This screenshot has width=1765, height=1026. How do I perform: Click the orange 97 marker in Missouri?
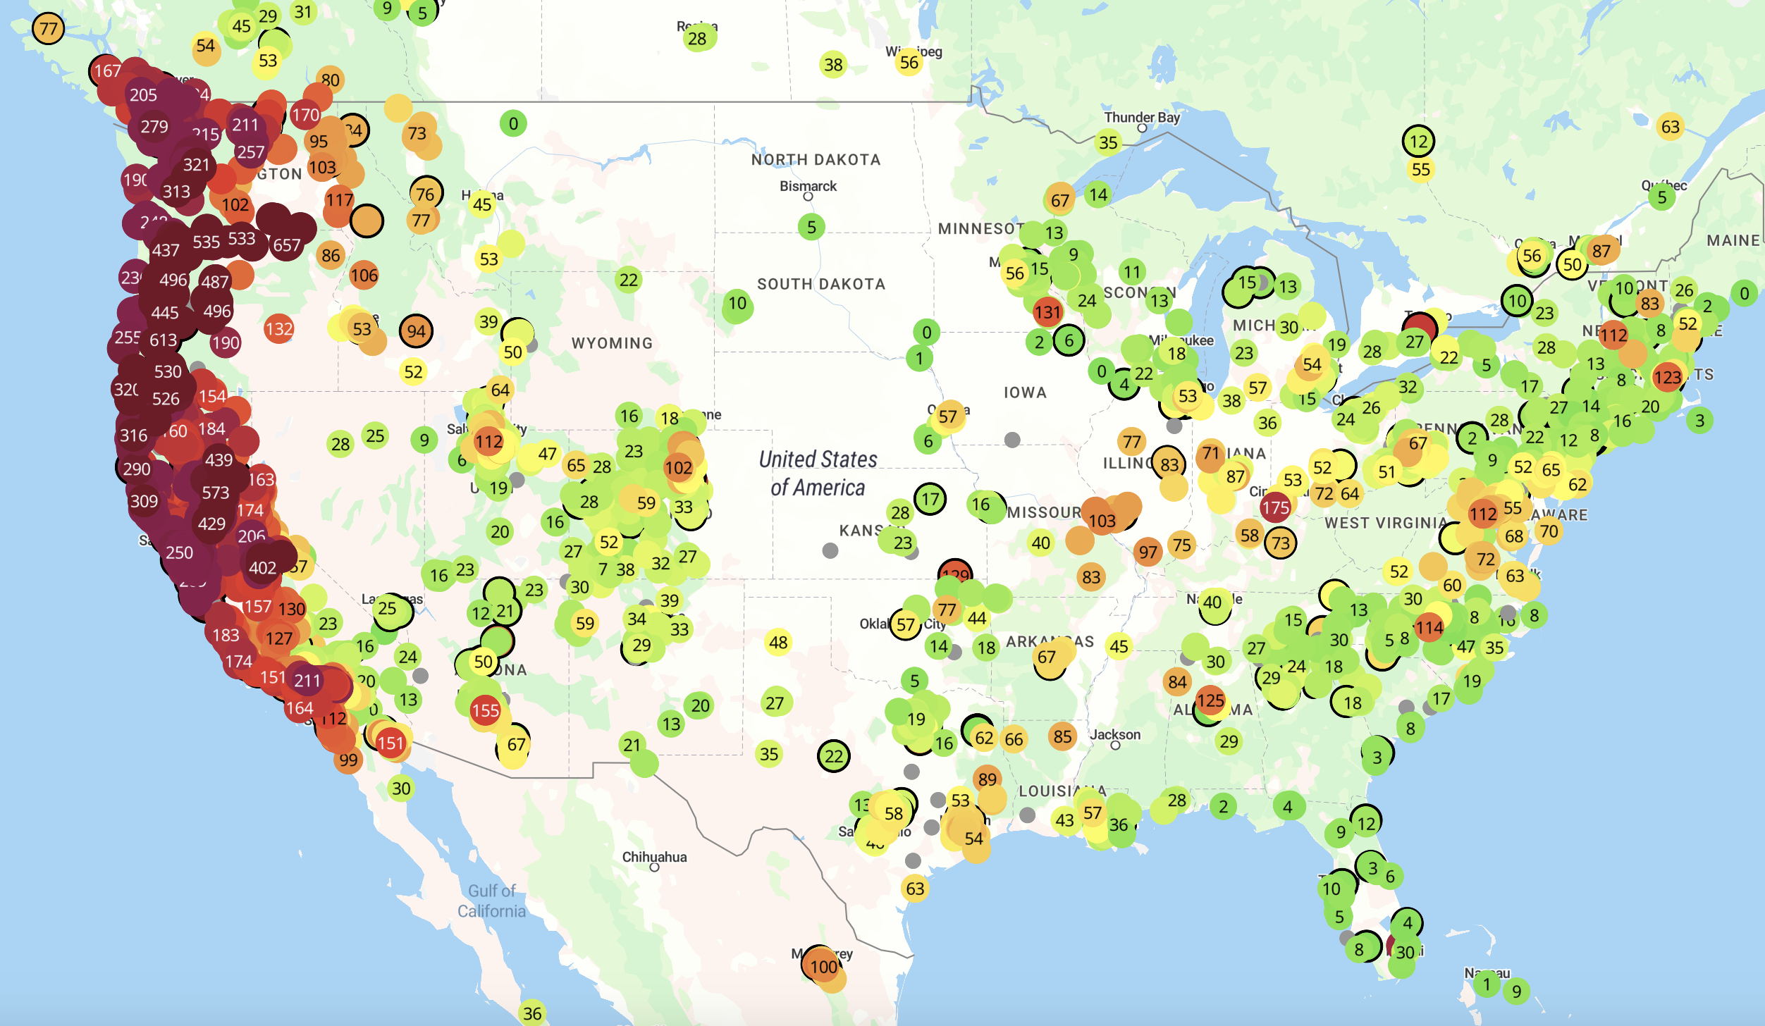1148,552
